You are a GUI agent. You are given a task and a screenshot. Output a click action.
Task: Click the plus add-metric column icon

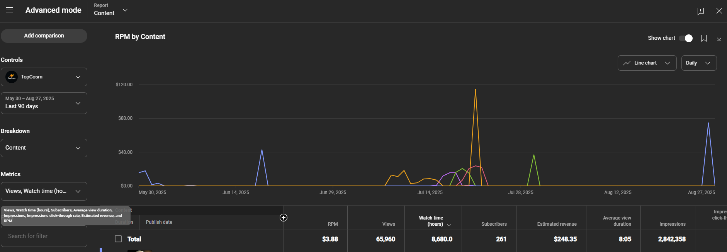click(x=284, y=218)
